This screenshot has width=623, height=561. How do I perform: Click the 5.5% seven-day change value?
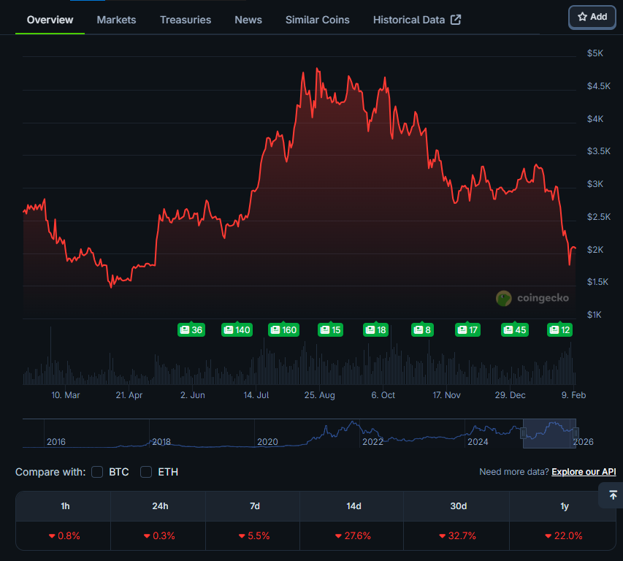pyautogui.click(x=254, y=536)
